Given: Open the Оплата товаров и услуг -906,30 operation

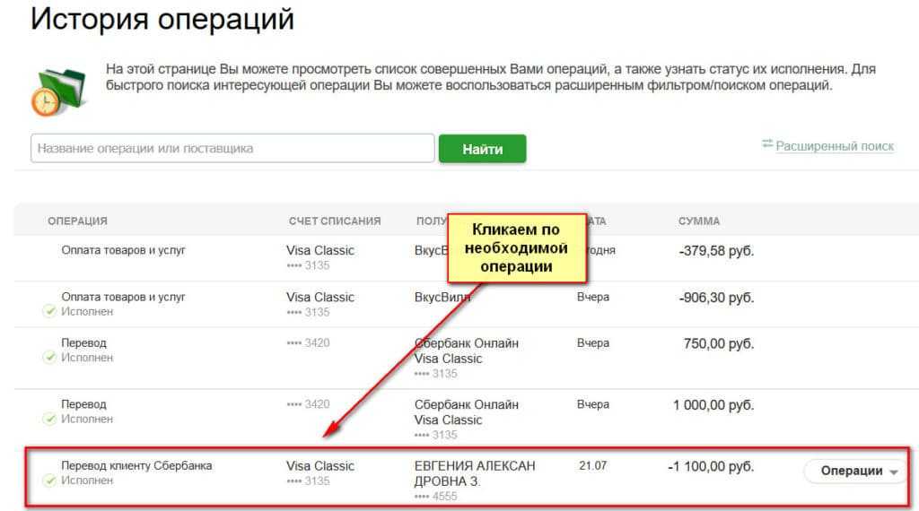Looking at the screenshot, I should click(467, 304).
